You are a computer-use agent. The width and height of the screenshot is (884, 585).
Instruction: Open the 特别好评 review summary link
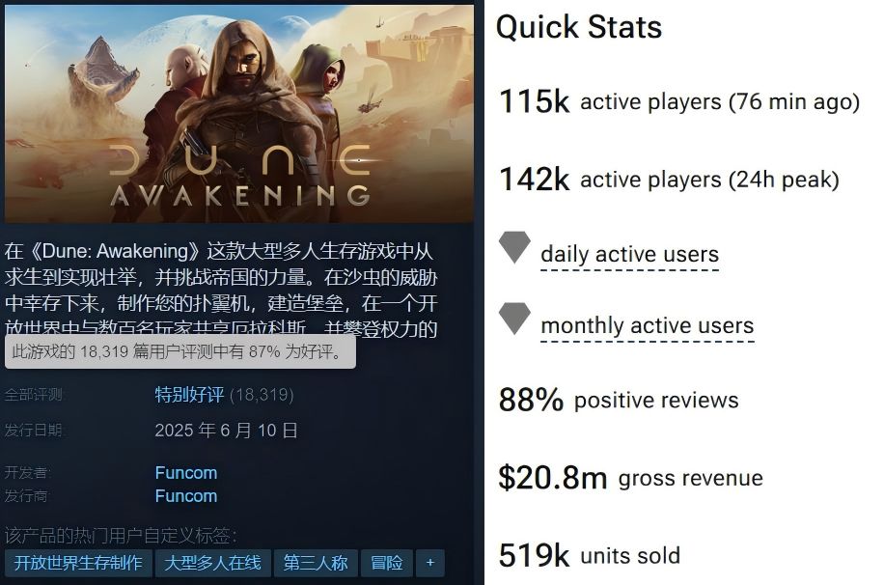189,395
